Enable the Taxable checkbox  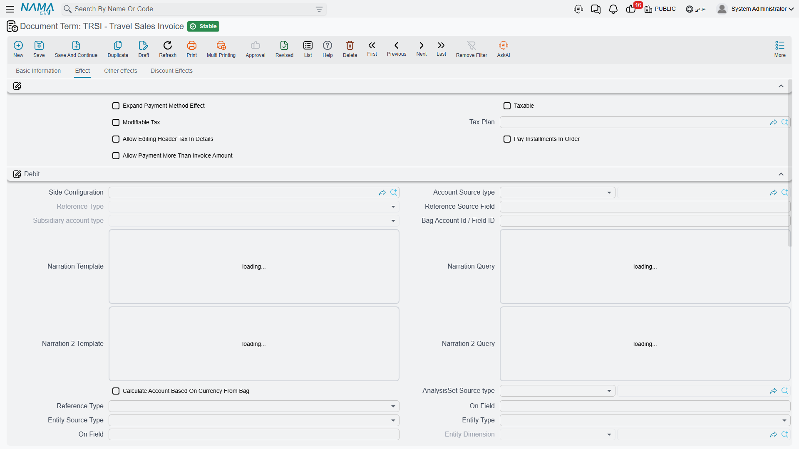click(x=507, y=106)
